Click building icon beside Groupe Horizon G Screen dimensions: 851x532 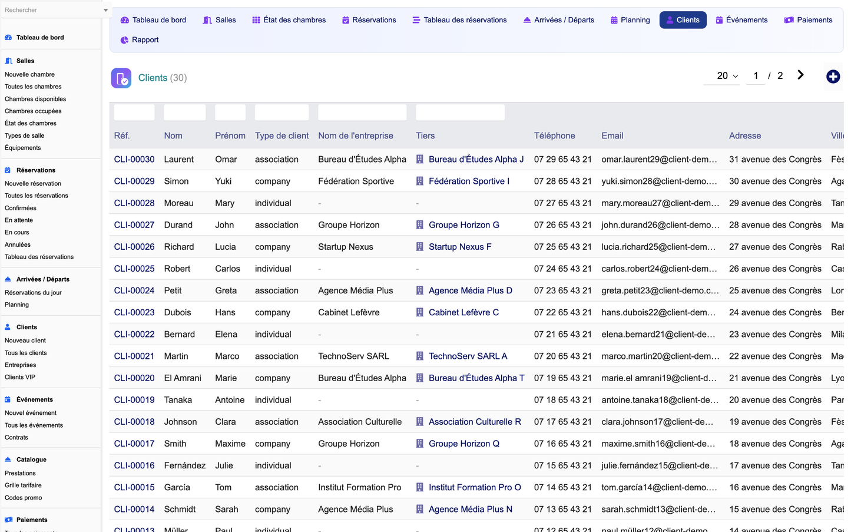coord(420,224)
